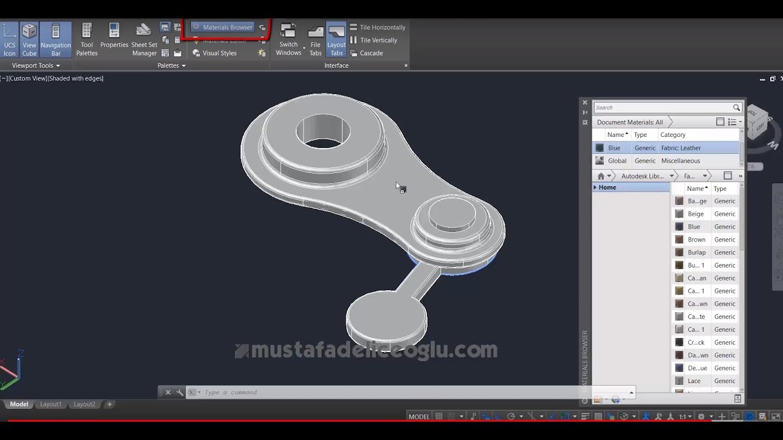Click the create library folder icon
Viewport: 783px width, 440px height.
click(598, 399)
